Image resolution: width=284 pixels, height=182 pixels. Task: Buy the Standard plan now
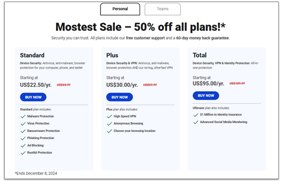[x=33, y=97]
